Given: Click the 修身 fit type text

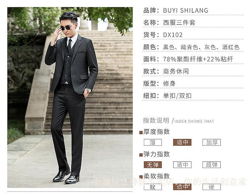Looking at the screenshot, I should [169, 84].
